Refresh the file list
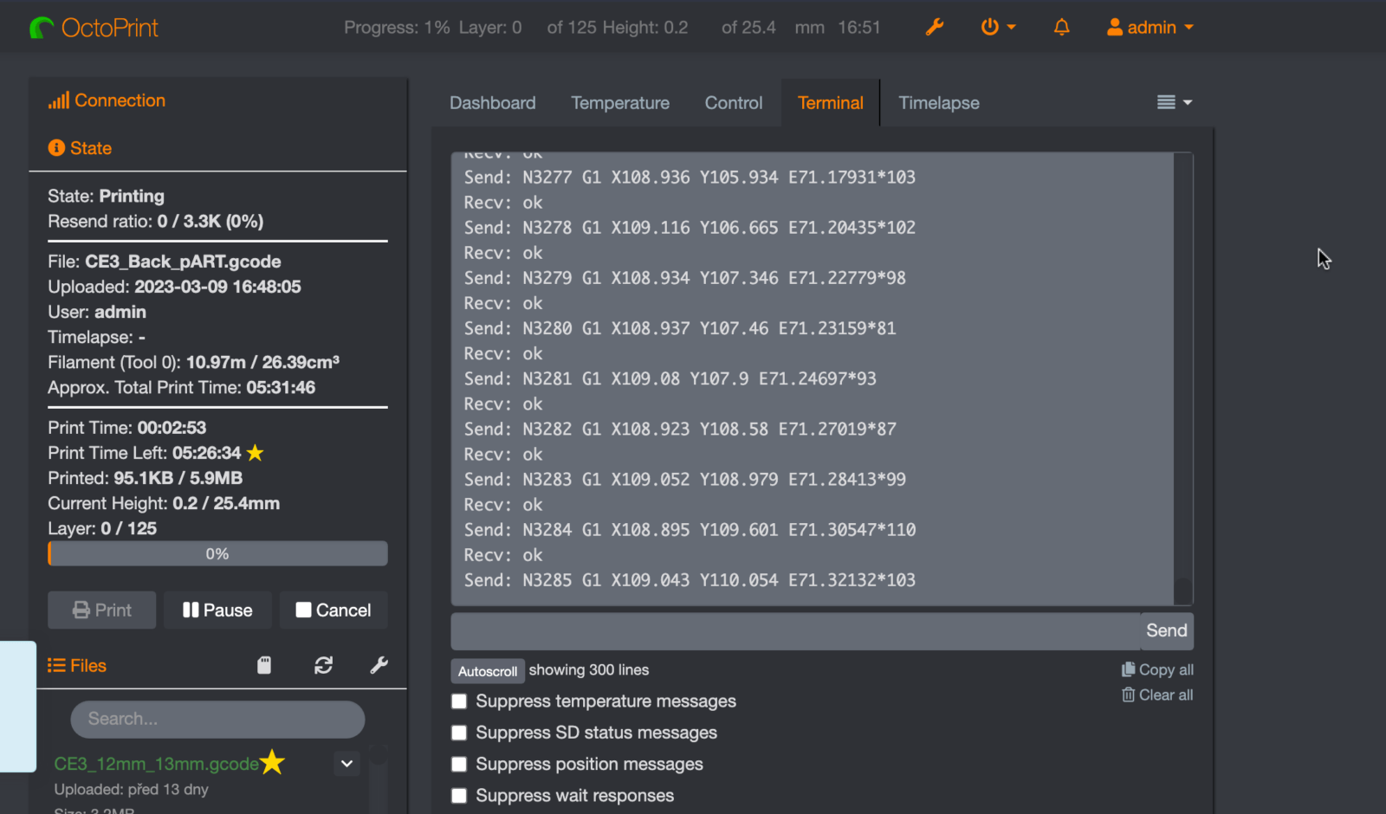 coord(323,665)
